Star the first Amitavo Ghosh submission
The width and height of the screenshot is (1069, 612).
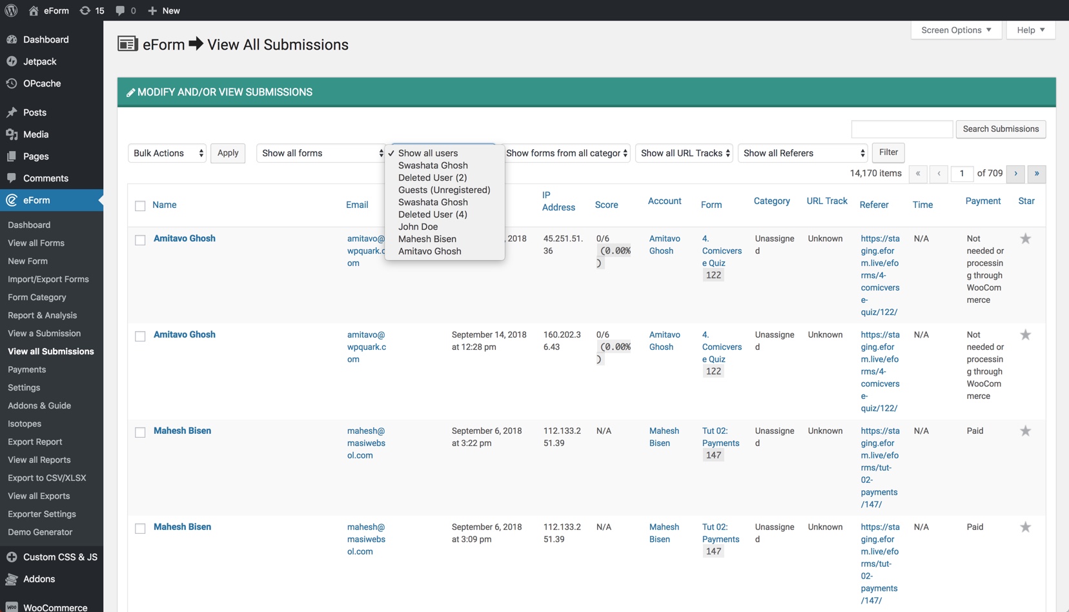tap(1025, 239)
